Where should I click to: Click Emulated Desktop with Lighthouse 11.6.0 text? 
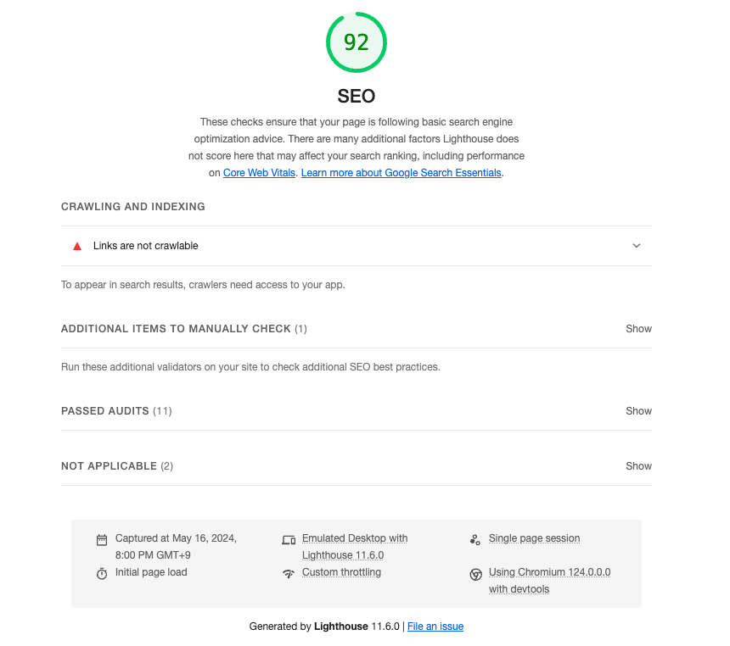355,547
